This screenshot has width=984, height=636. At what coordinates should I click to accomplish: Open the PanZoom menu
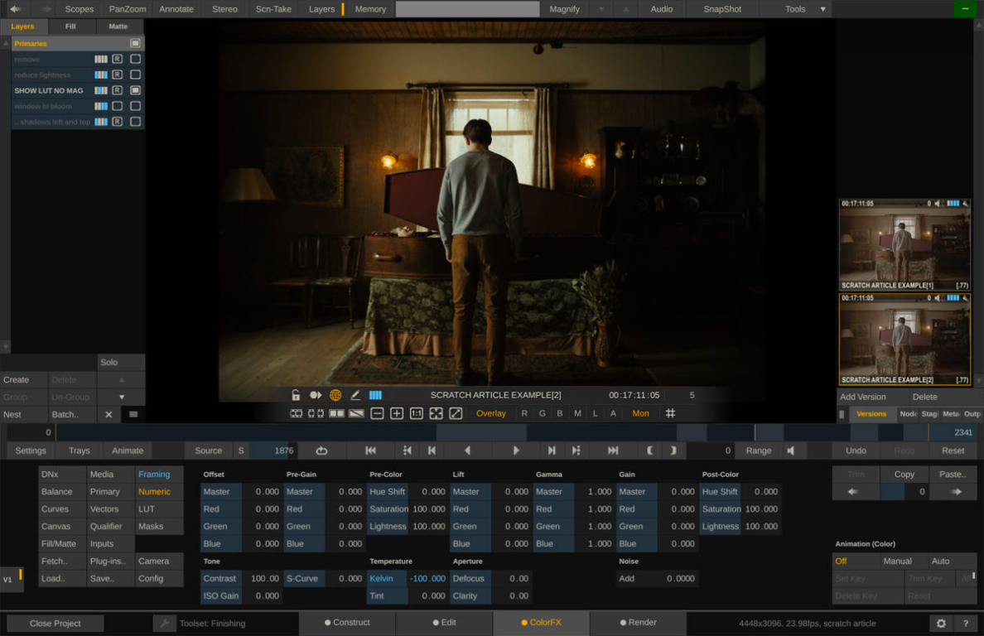(128, 9)
